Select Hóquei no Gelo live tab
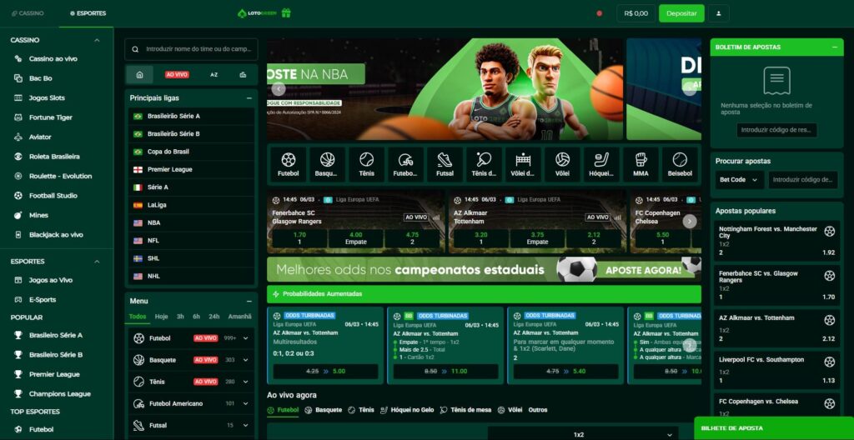 [407, 410]
